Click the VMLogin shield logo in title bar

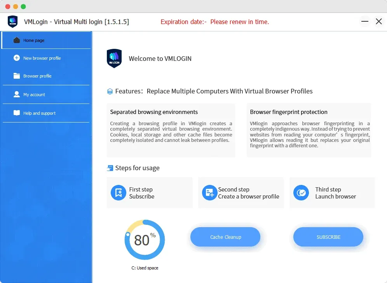pyautogui.click(x=12, y=22)
